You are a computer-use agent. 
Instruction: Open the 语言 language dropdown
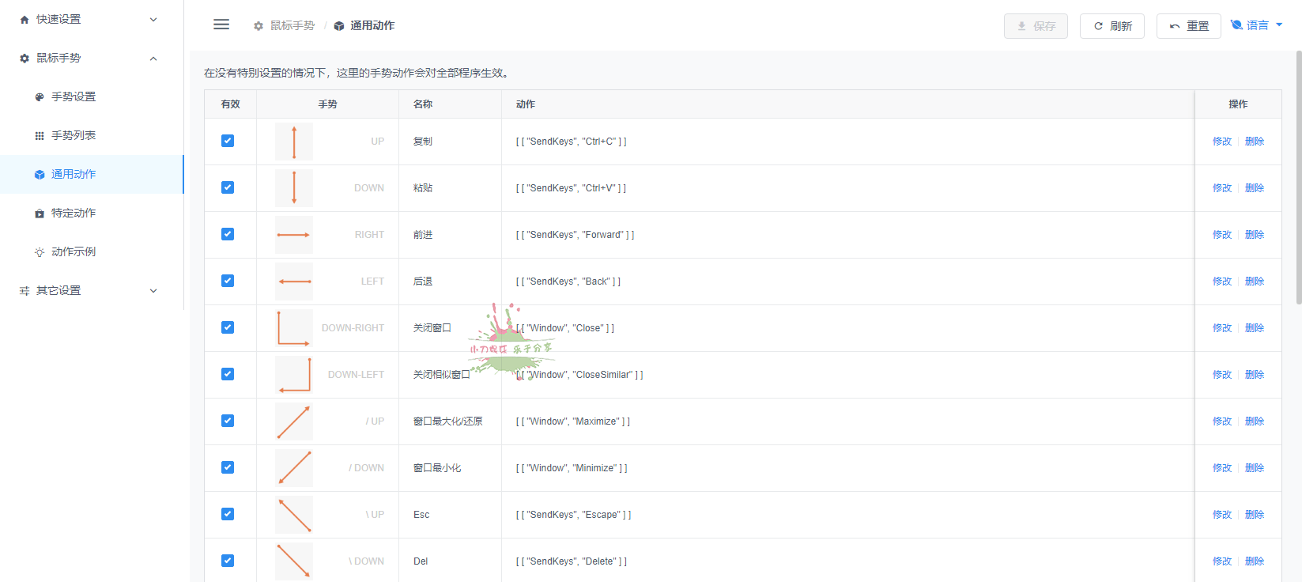(1257, 25)
